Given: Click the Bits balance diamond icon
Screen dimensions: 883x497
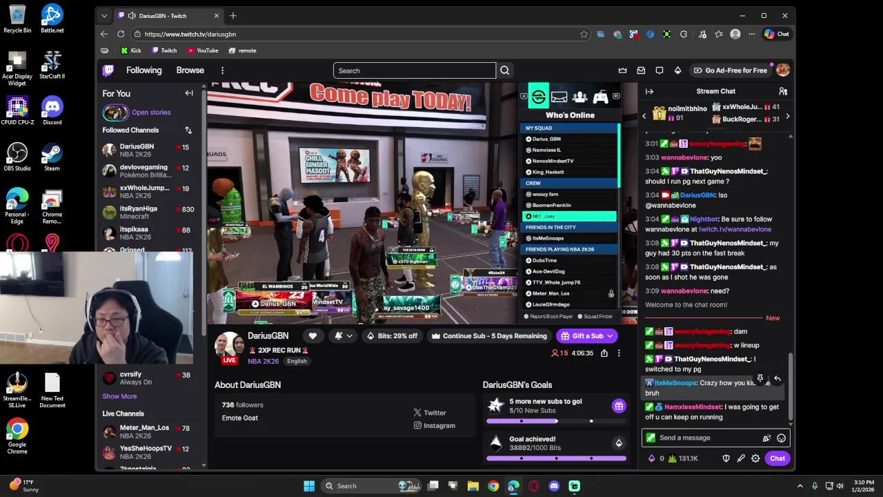Looking at the screenshot, I should click(651, 458).
